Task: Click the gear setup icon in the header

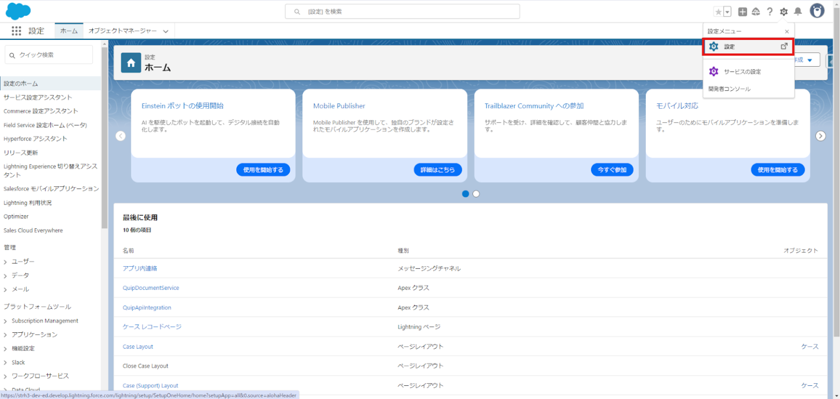Action: tap(784, 11)
